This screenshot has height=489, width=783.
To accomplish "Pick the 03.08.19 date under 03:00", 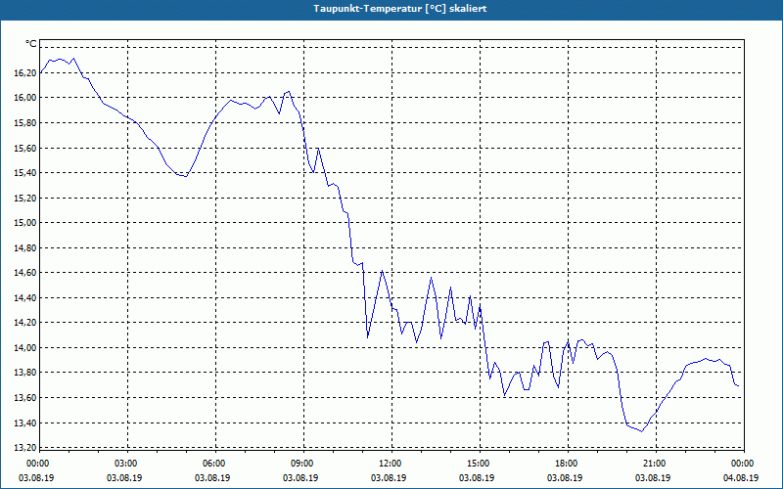I will coord(124,478).
